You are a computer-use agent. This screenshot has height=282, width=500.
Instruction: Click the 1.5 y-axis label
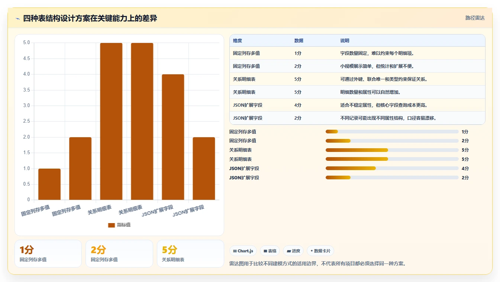point(26,153)
